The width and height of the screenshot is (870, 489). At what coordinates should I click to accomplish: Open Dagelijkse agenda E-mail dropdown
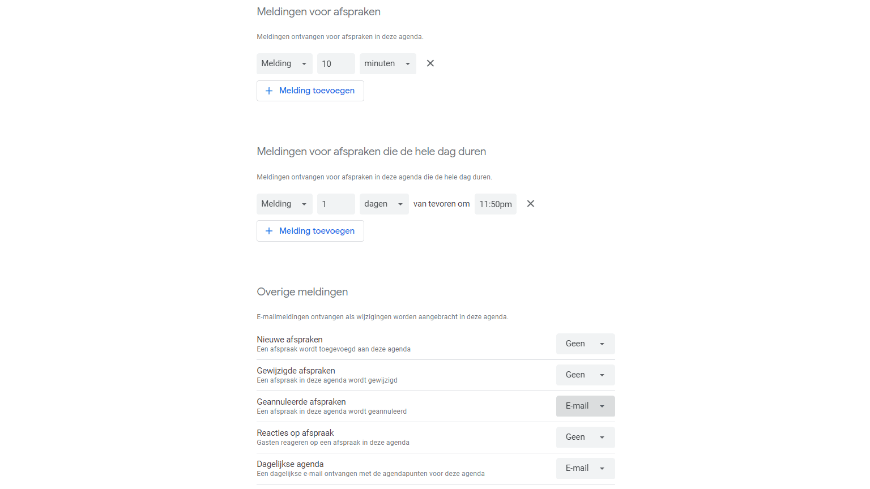(x=585, y=468)
